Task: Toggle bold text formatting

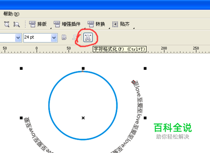Action: pyautogui.click(x=64, y=37)
